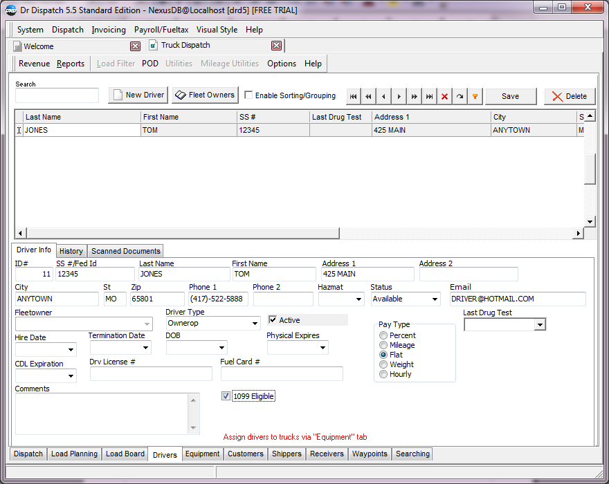The height and width of the screenshot is (484, 609).
Task: Switch to the History tab
Action: pyautogui.click(x=71, y=251)
